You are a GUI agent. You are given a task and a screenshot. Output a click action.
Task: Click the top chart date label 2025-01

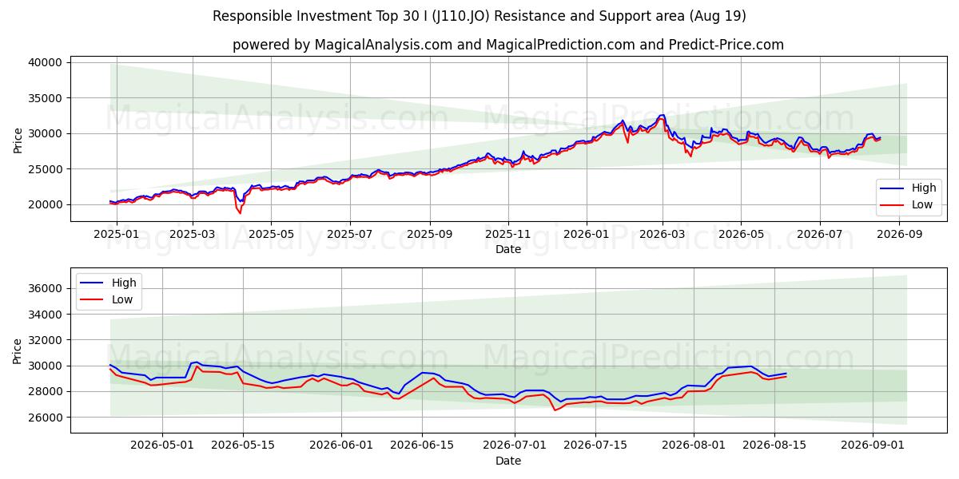[x=117, y=235]
